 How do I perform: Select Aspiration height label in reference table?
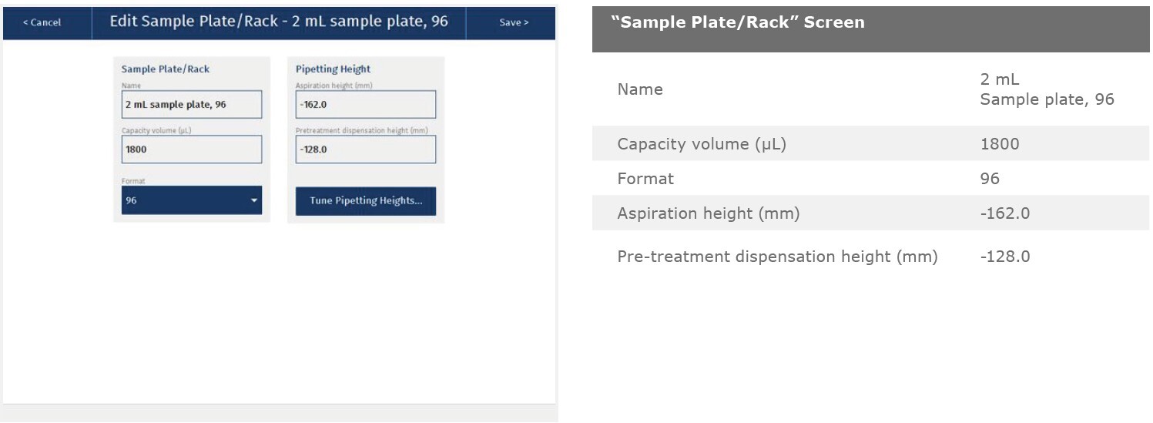click(708, 213)
